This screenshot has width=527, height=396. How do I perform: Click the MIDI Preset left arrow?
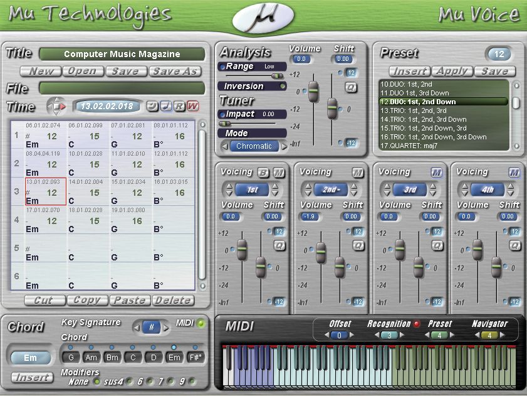click(x=427, y=335)
